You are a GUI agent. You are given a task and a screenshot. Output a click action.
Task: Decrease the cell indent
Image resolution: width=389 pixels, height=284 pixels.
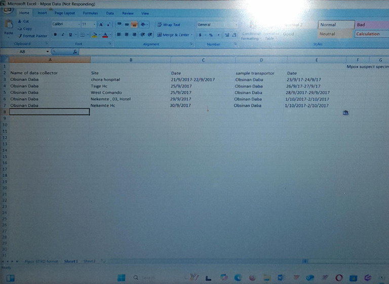point(142,34)
